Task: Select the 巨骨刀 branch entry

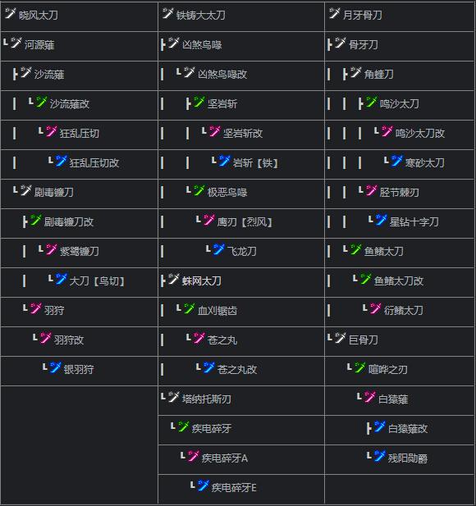Action: click(364, 340)
